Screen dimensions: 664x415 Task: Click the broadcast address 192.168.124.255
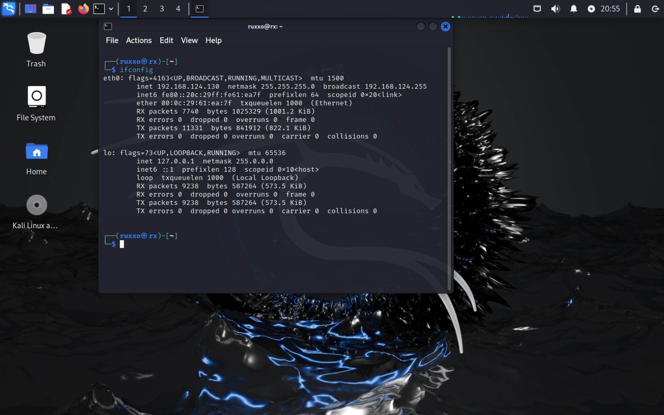tap(396, 86)
